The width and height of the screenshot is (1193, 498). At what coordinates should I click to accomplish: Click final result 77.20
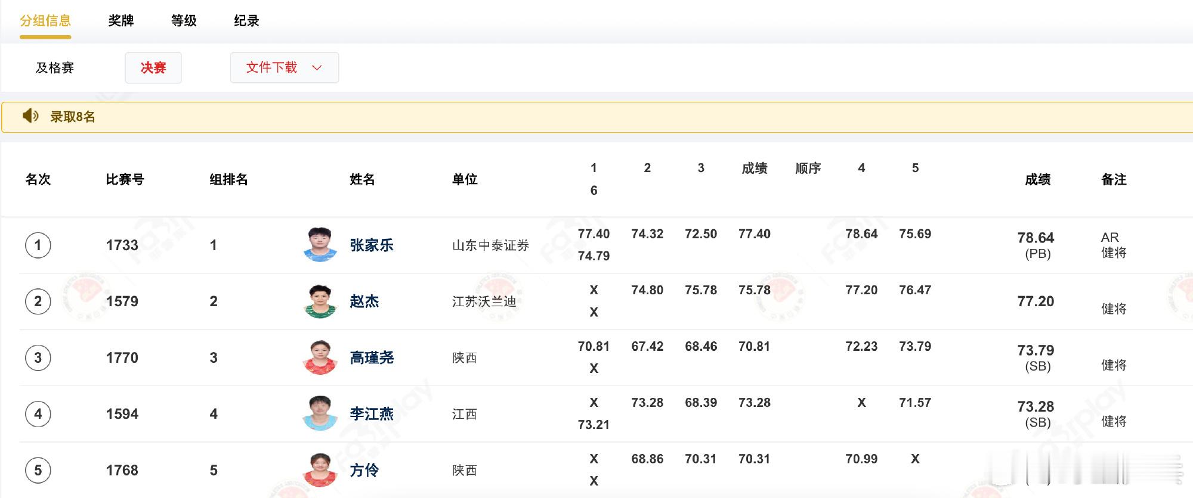pyautogui.click(x=1036, y=301)
